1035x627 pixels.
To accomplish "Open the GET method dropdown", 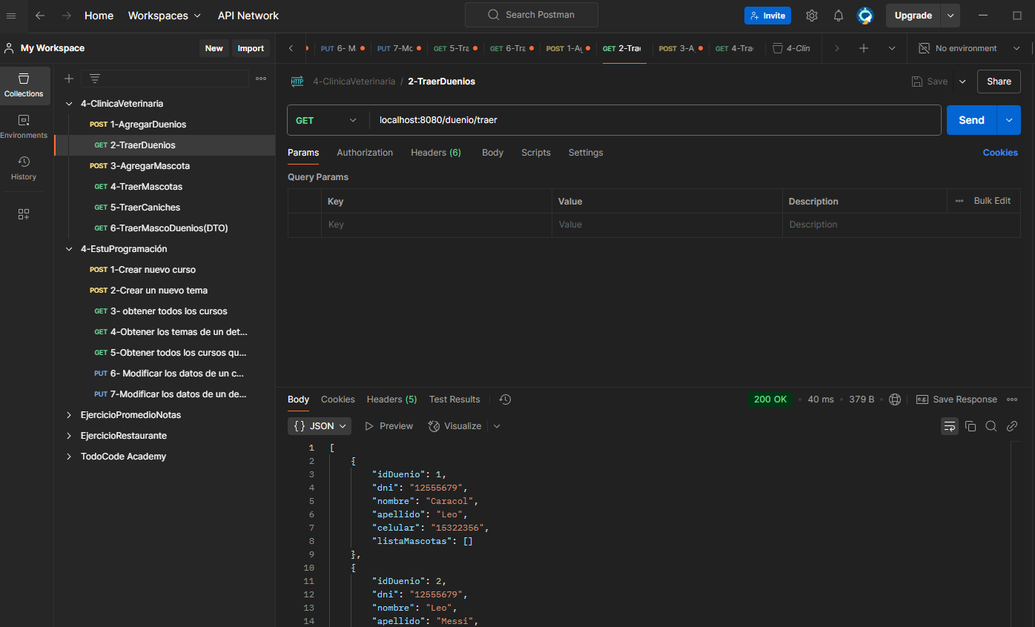I will (326, 120).
